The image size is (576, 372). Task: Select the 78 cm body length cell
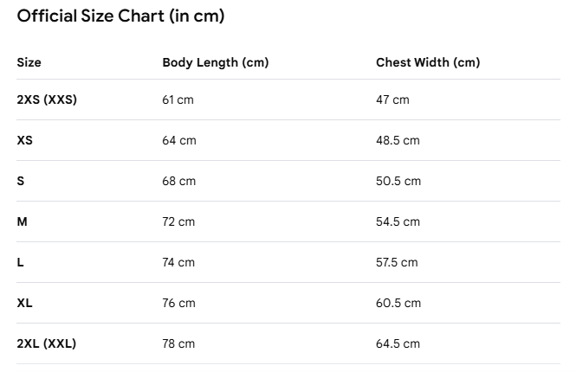click(x=178, y=344)
